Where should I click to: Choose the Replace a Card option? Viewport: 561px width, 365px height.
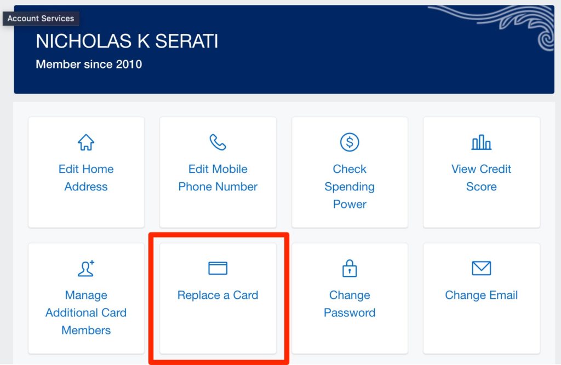pos(217,295)
